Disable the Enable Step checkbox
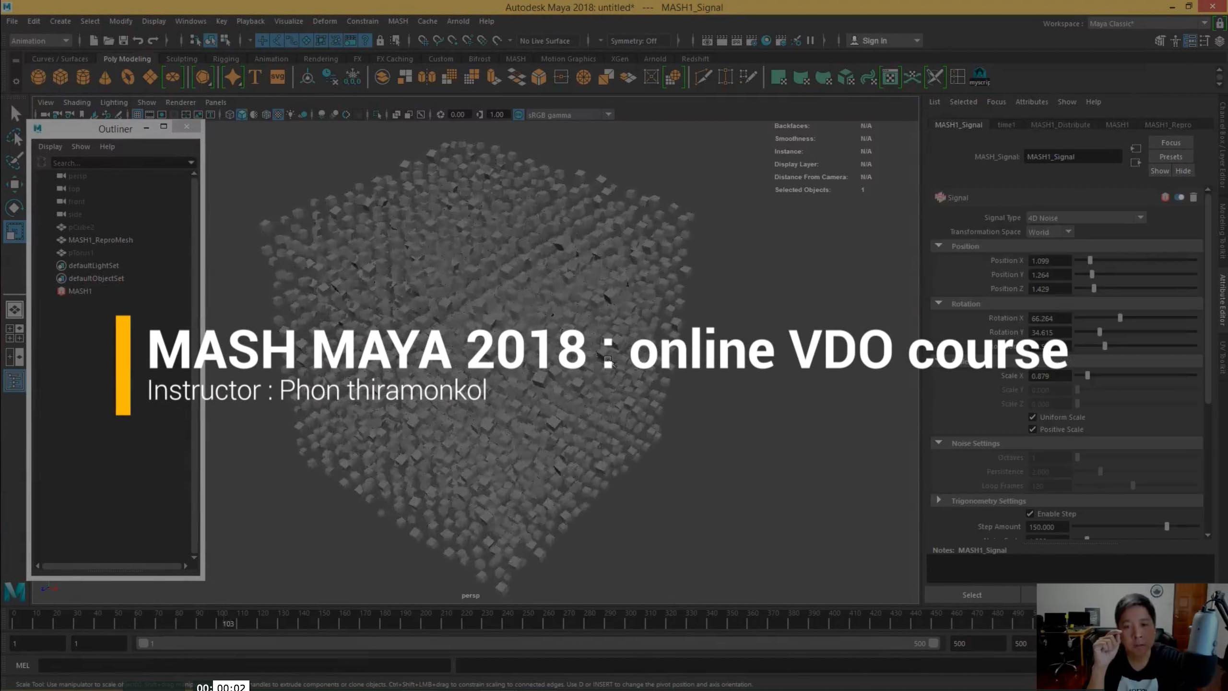1228x691 pixels. click(1030, 513)
